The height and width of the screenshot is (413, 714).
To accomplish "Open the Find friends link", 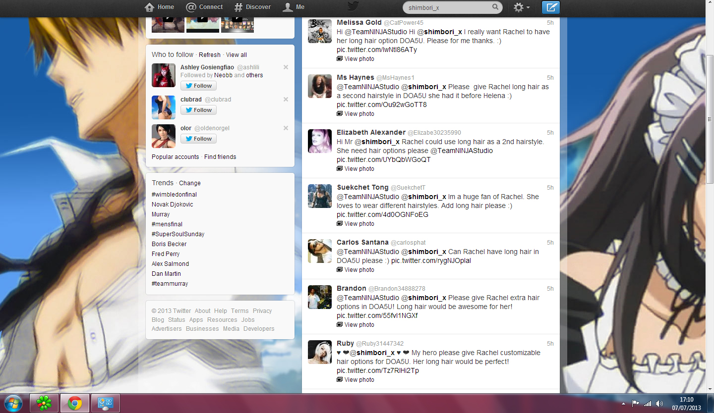I will point(220,157).
